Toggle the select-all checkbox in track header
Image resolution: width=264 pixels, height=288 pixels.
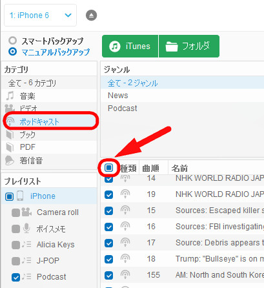[108, 168]
